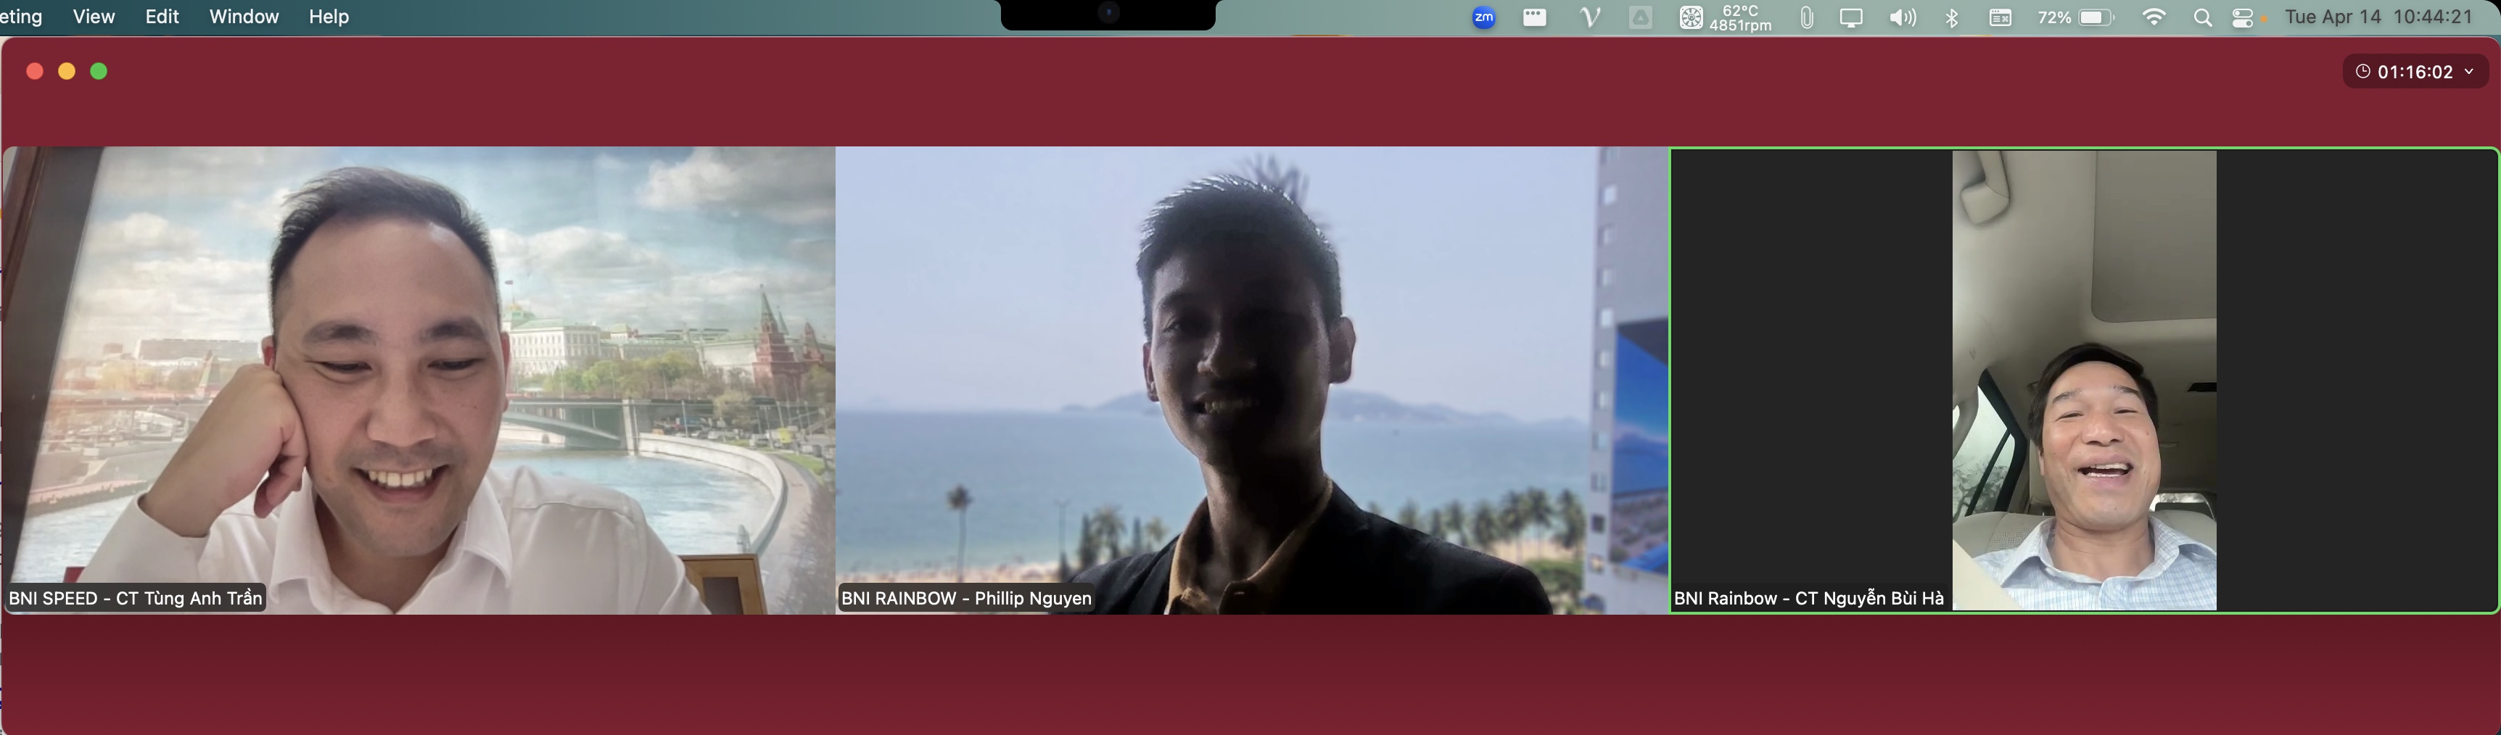Viewport: 2501px width, 735px height.
Task: Open the View menu
Action: (x=94, y=17)
